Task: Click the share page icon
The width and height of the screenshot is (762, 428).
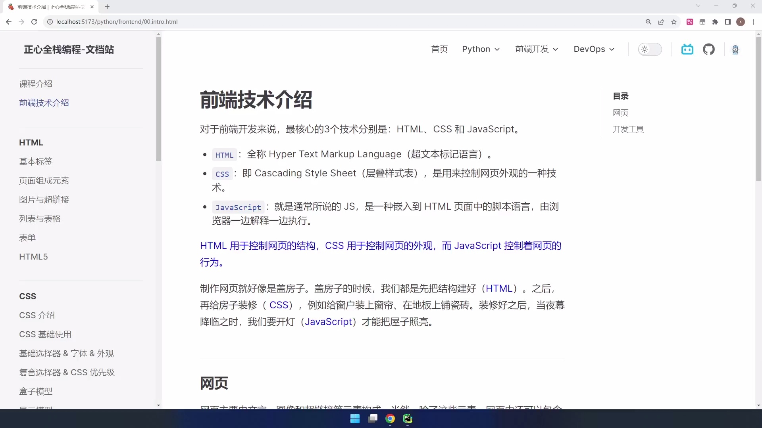Action: click(661, 22)
